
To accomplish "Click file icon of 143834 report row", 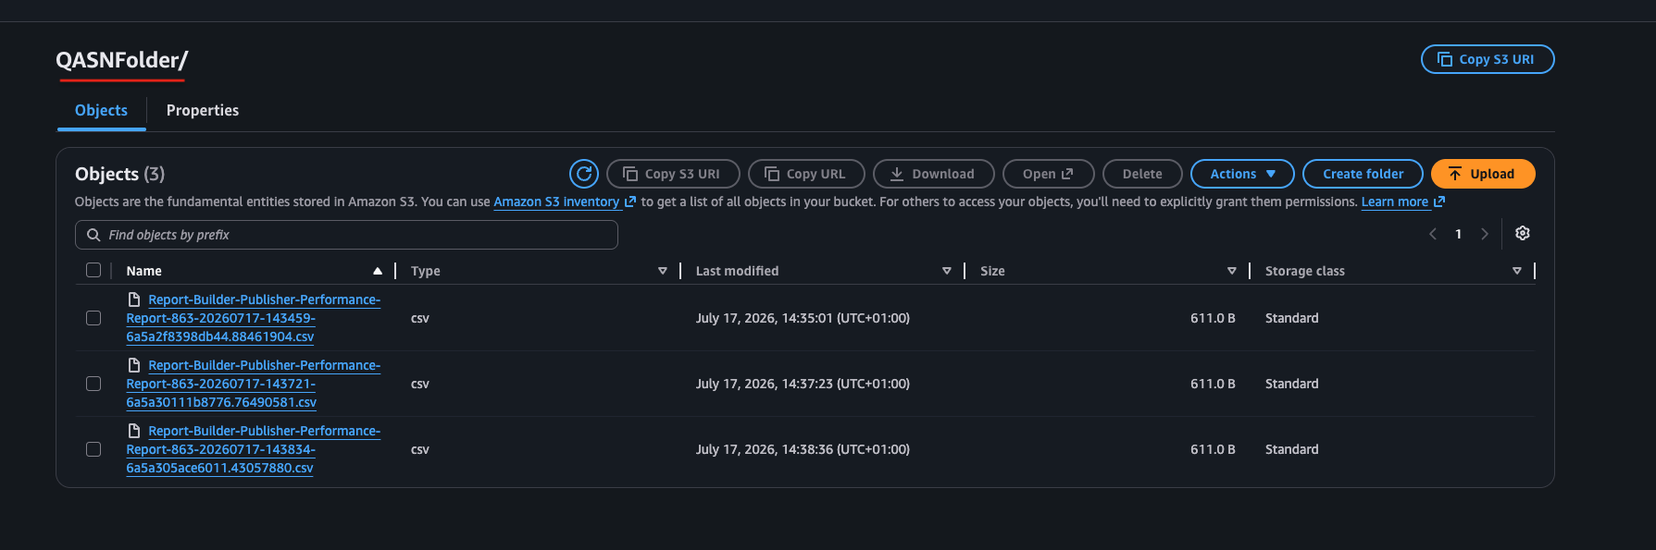I will (x=134, y=431).
